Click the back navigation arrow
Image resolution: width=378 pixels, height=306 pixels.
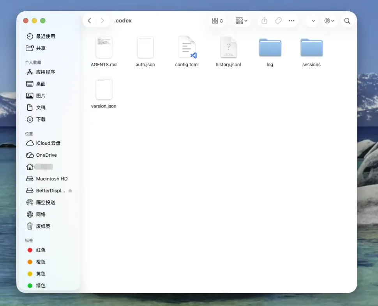[89, 21]
